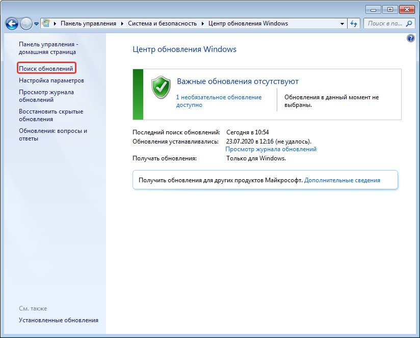Screen dimensions: 420x338
Task: Select "Система и безопасность" breadcrumb
Action: coord(162,23)
